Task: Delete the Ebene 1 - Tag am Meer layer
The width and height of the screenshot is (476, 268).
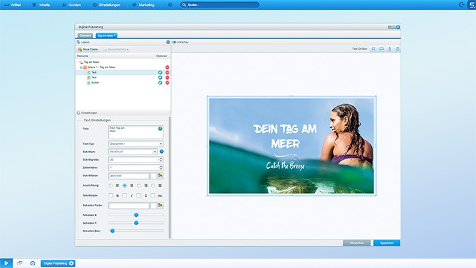Action: pyautogui.click(x=167, y=67)
